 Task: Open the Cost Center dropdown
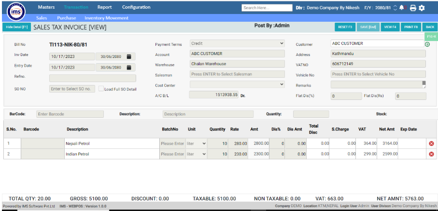click(x=237, y=84)
